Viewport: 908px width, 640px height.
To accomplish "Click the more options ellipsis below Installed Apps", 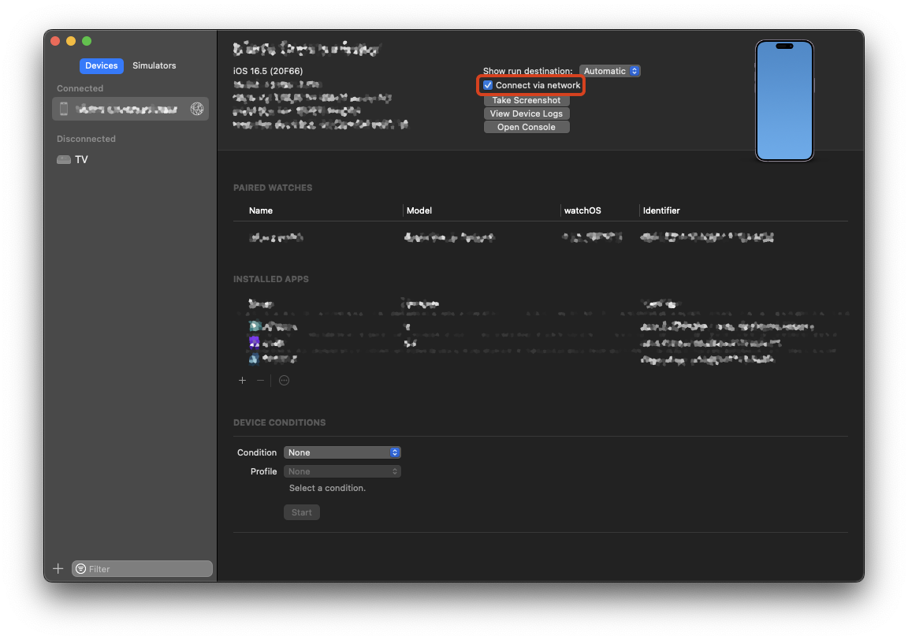I will [284, 380].
